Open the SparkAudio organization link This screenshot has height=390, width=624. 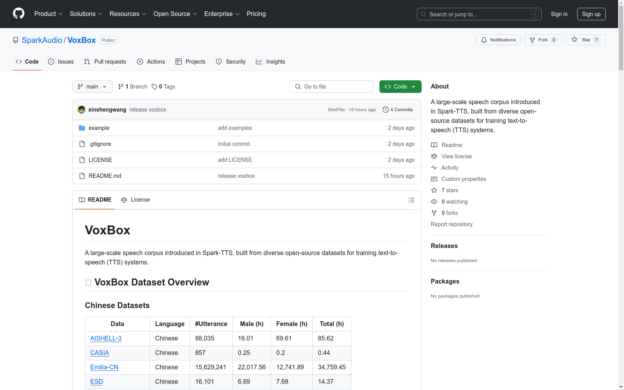42,40
